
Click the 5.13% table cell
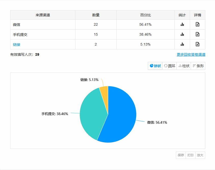tap(145, 44)
